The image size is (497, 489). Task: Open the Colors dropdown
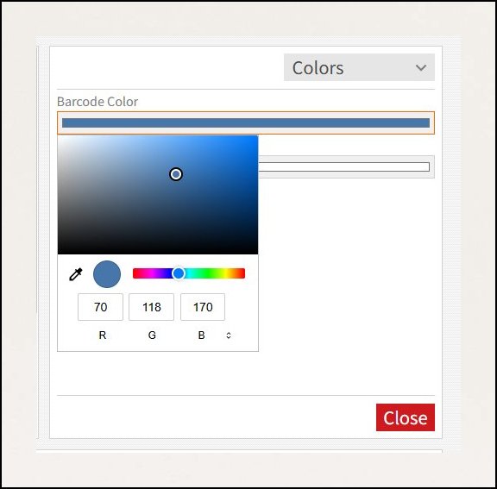(x=359, y=67)
